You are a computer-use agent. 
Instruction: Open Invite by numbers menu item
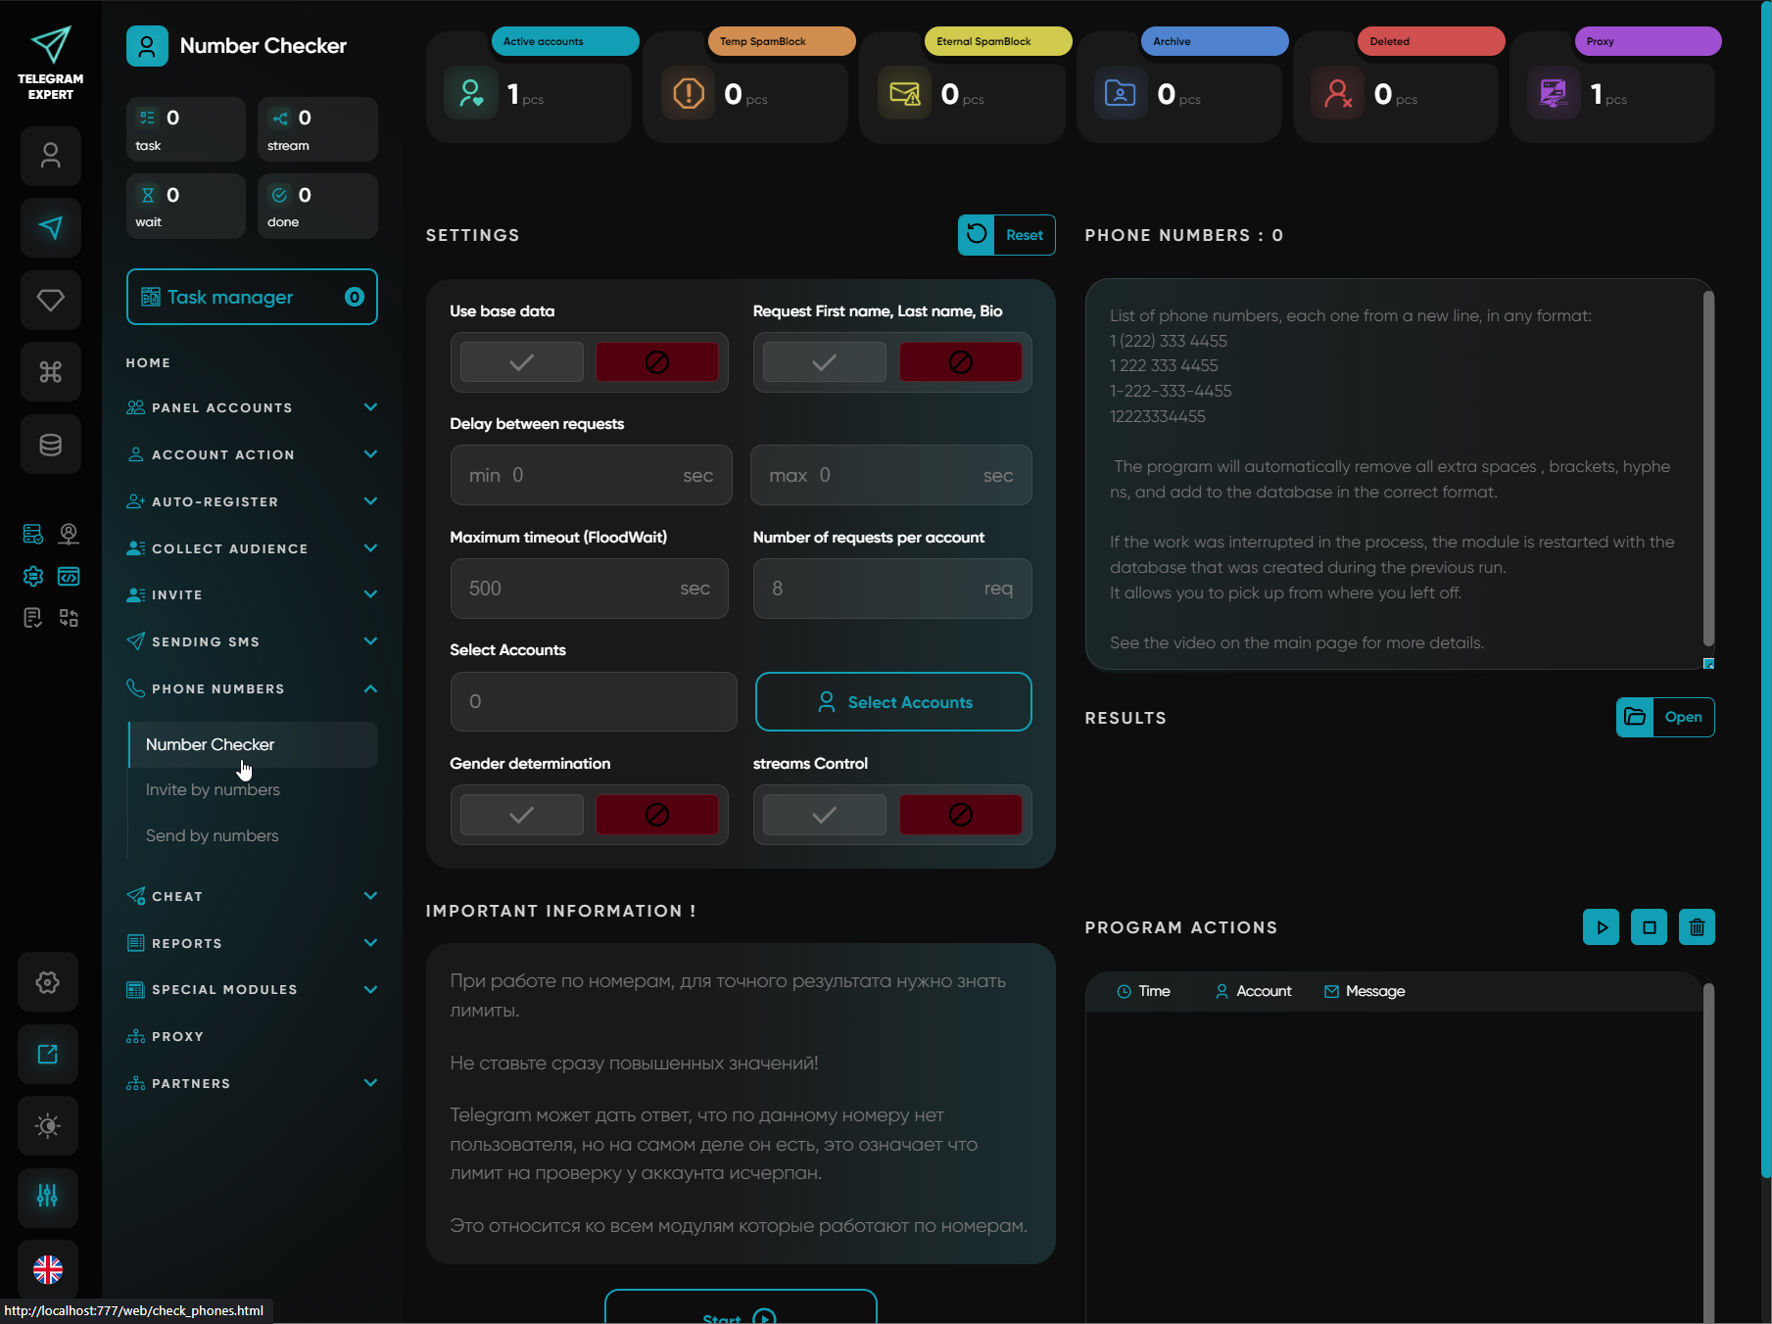[213, 789]
